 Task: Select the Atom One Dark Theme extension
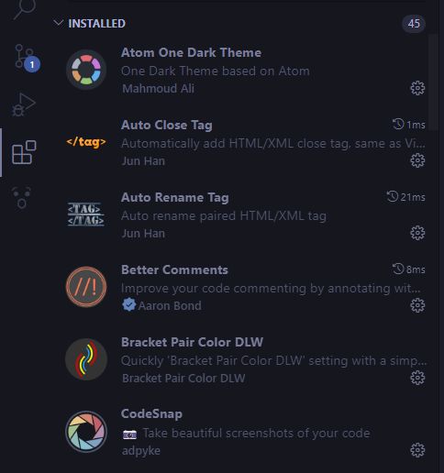(x=192, y=52)
